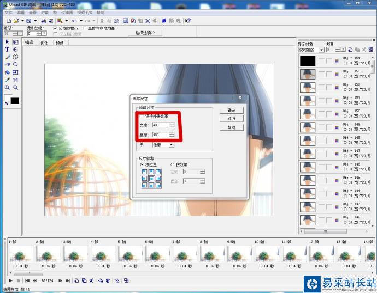The image size is (377, 293).
Task: Open the 视频 F/X menu
Action: (x=84, y=13)
